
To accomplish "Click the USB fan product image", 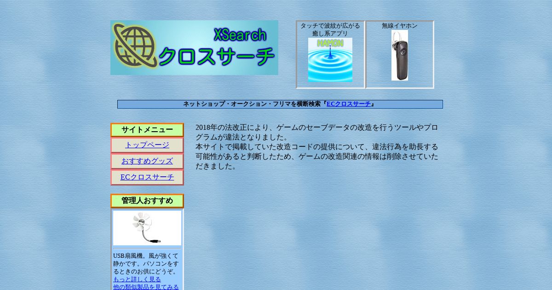I will [147, 228].
